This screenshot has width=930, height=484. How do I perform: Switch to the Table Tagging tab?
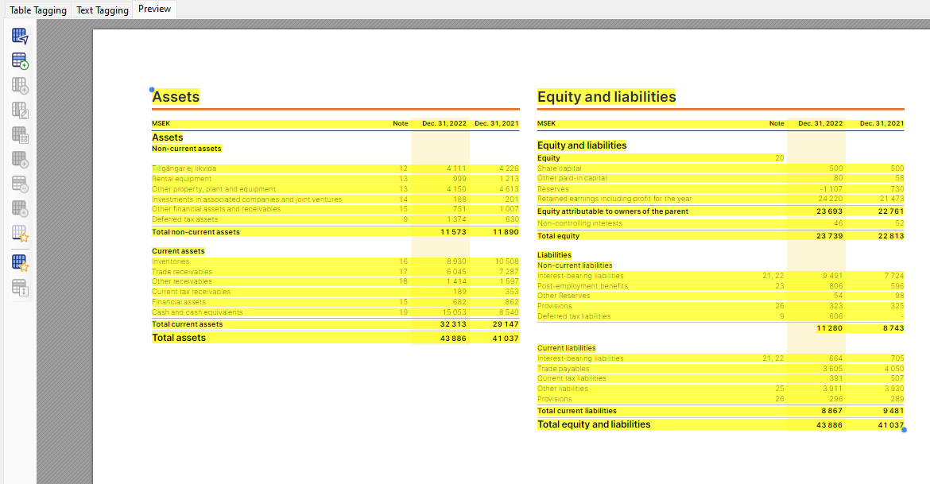pyautogui.click(x=38, y=10)
